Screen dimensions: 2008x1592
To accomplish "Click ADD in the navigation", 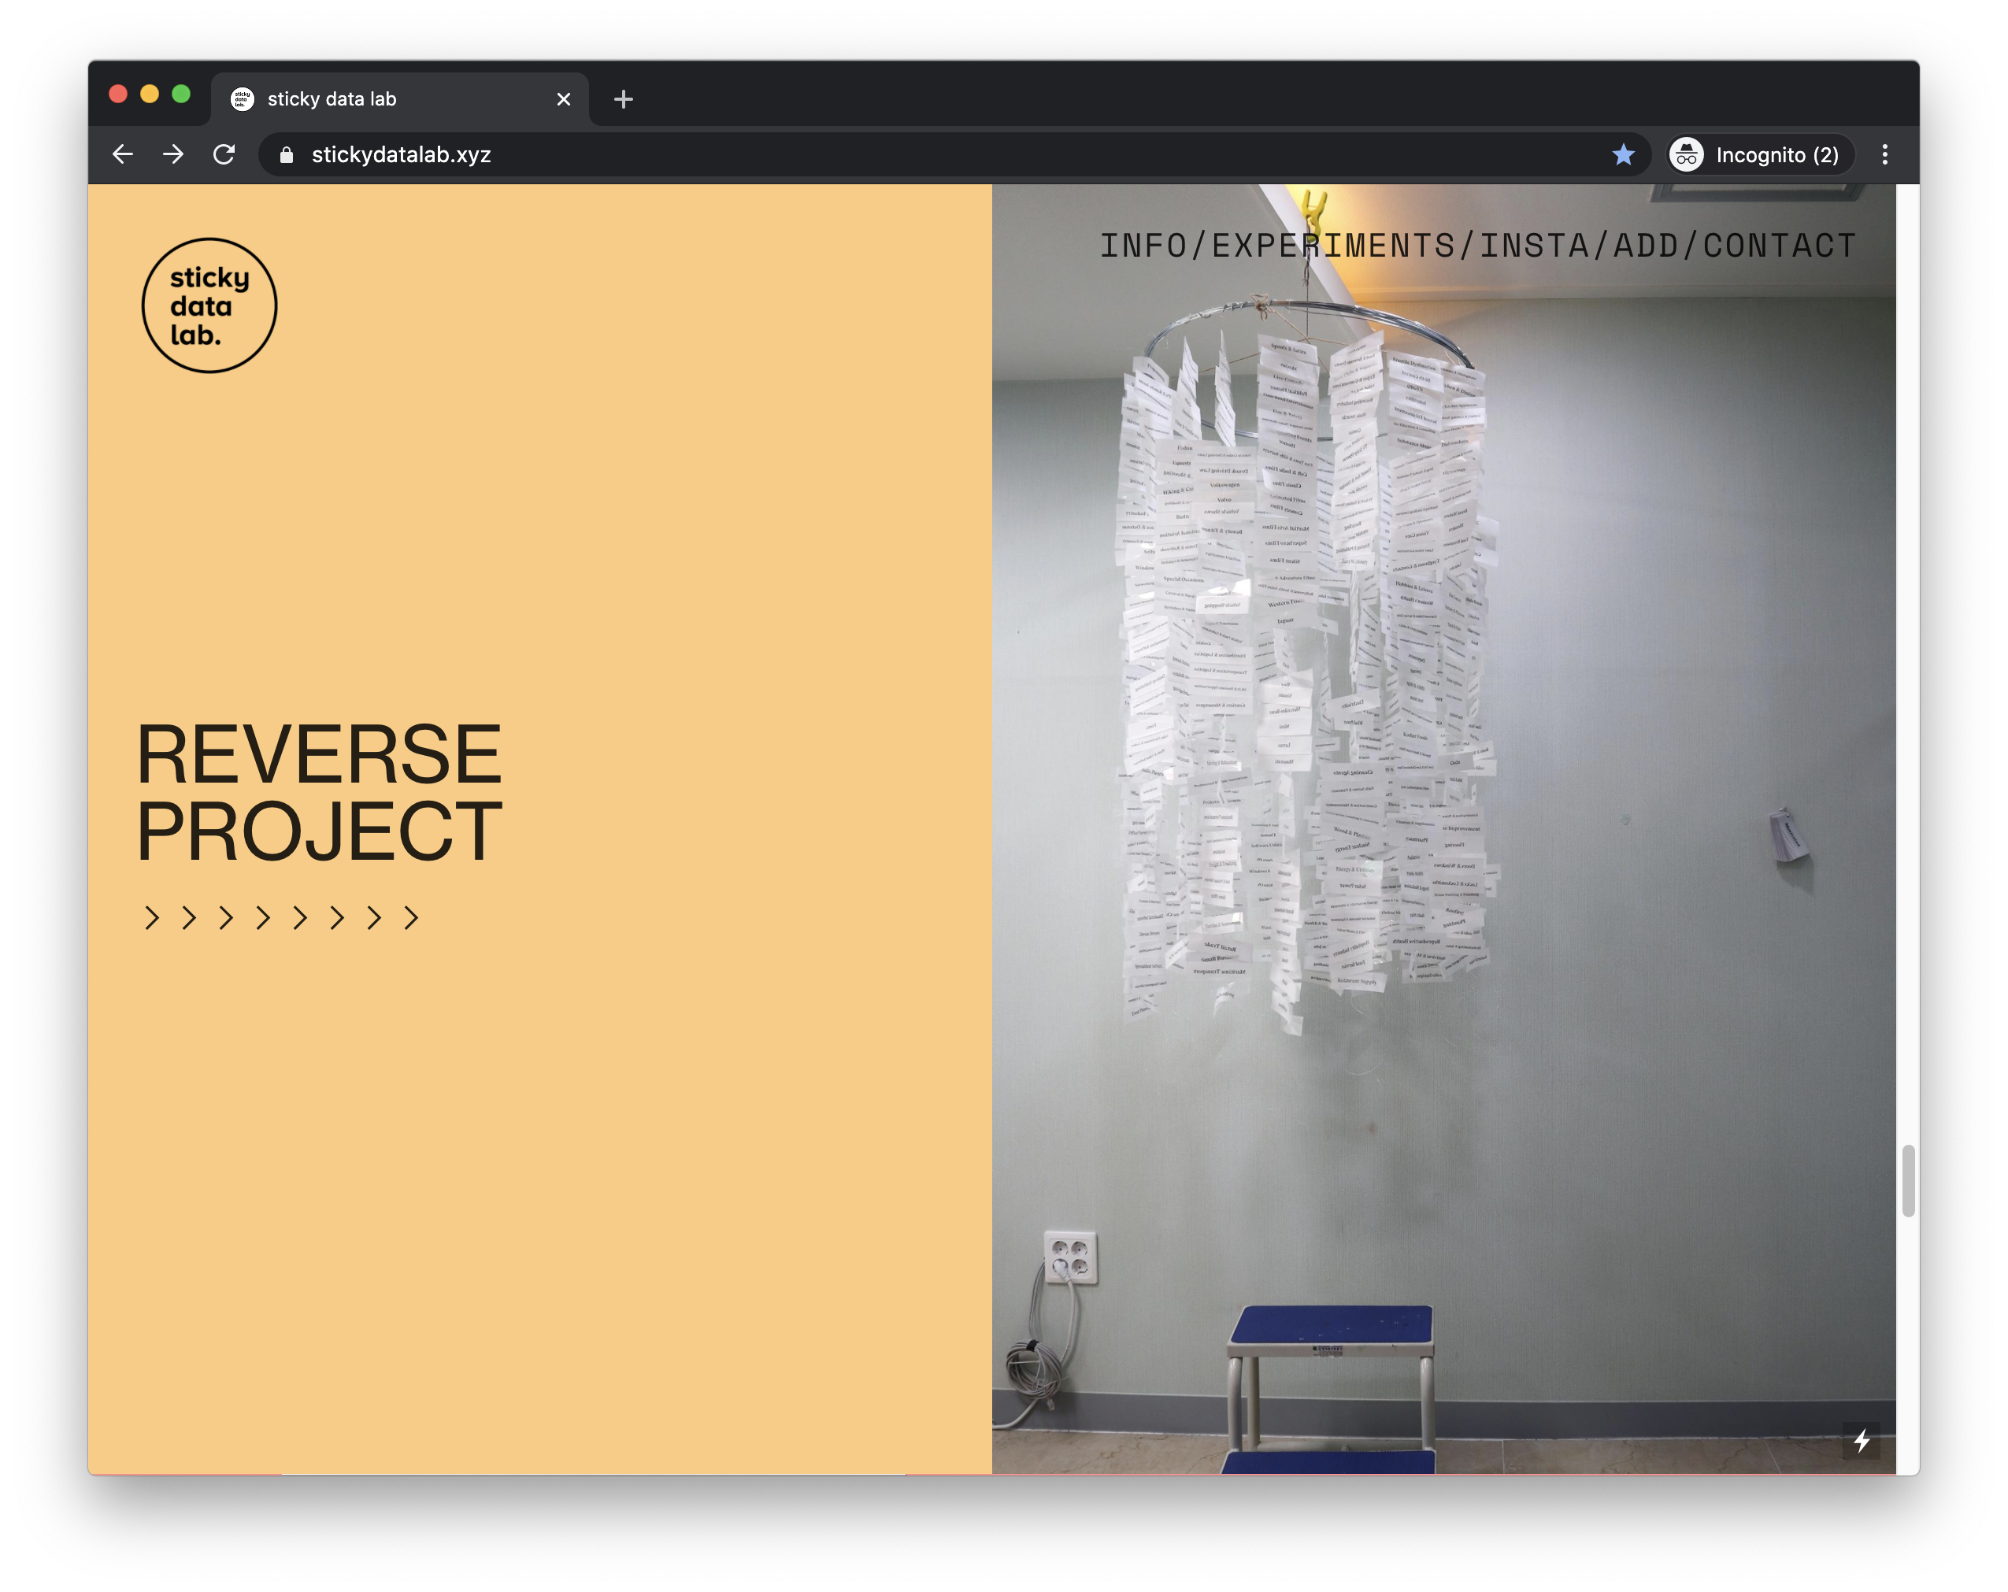I will click(x=1646, y=246).
